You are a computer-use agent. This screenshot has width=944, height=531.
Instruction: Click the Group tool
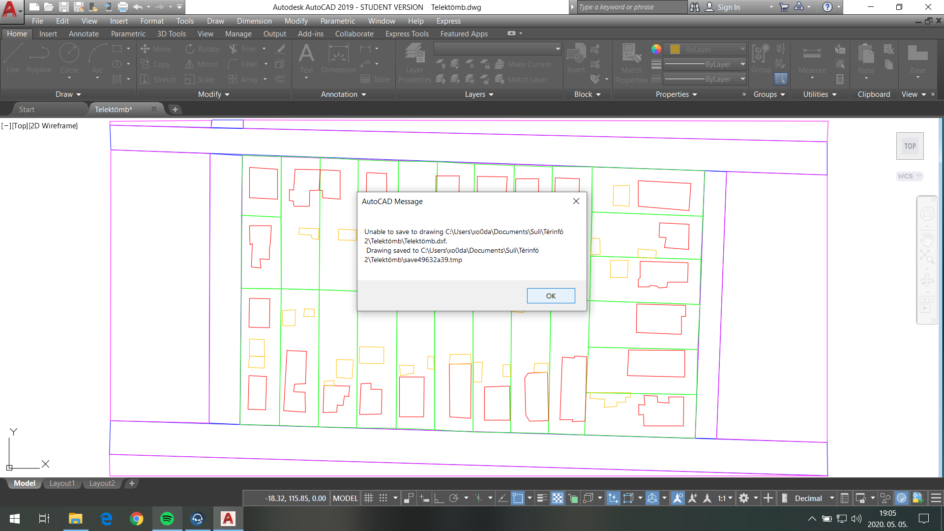[x=761, y=59]
